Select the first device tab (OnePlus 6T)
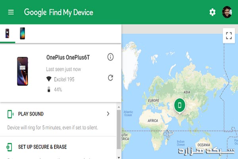 (7, 33)
